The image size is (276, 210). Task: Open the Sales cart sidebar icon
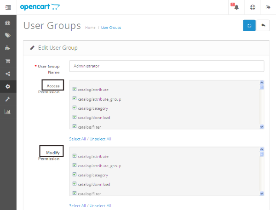(x=8, y=61)
